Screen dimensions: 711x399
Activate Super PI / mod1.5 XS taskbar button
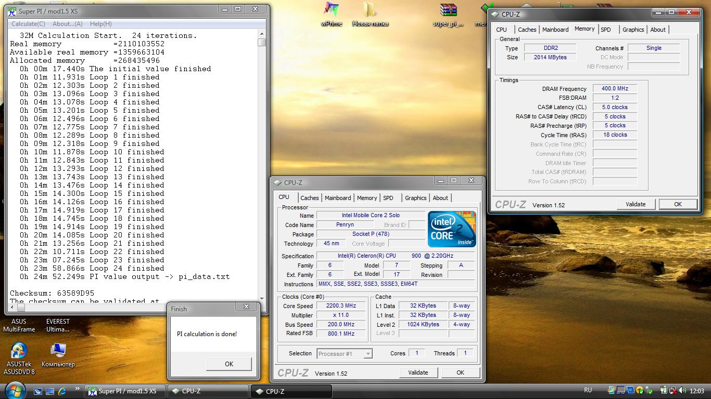click(x=124, y=391)
